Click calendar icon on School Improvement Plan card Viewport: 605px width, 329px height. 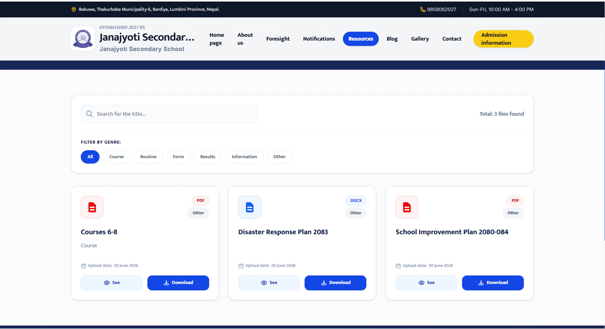point(398,266)
